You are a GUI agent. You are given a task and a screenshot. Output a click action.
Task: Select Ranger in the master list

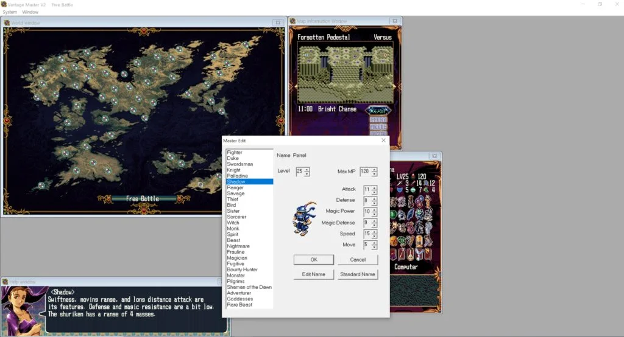249,187
